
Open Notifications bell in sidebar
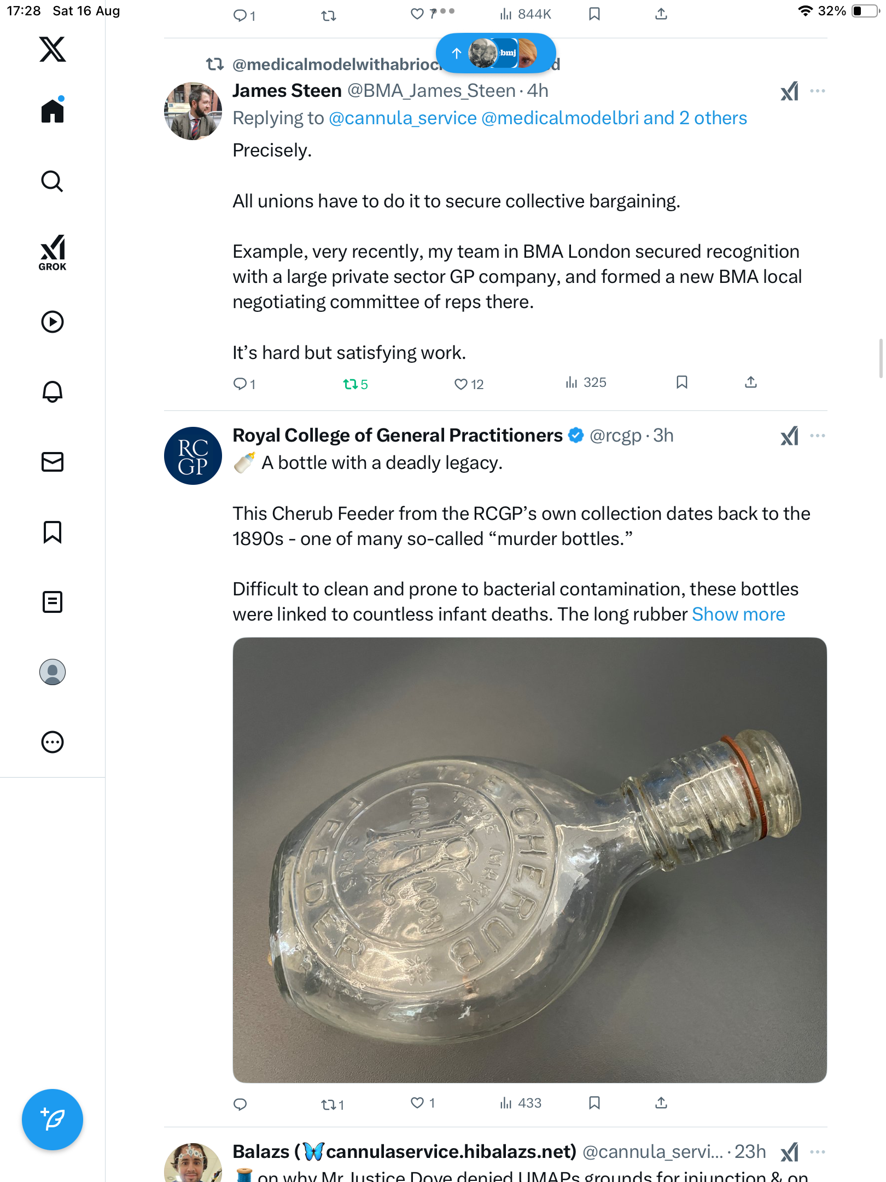tap(53, 392)
